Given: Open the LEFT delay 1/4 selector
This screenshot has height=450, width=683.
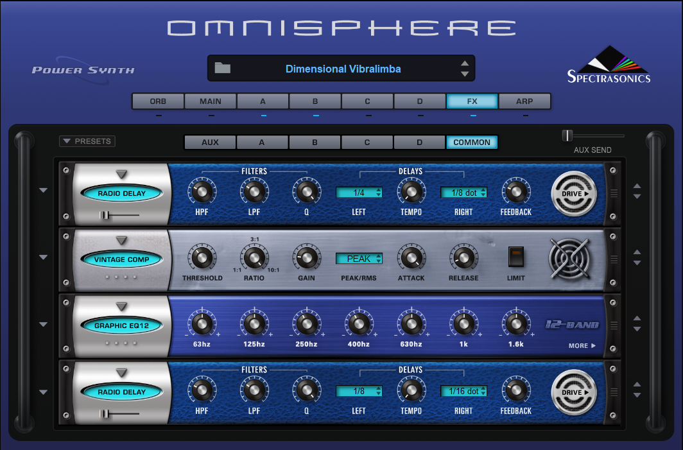Looking at the screenshot, I should pyautogui.click(x=359, y=193).
